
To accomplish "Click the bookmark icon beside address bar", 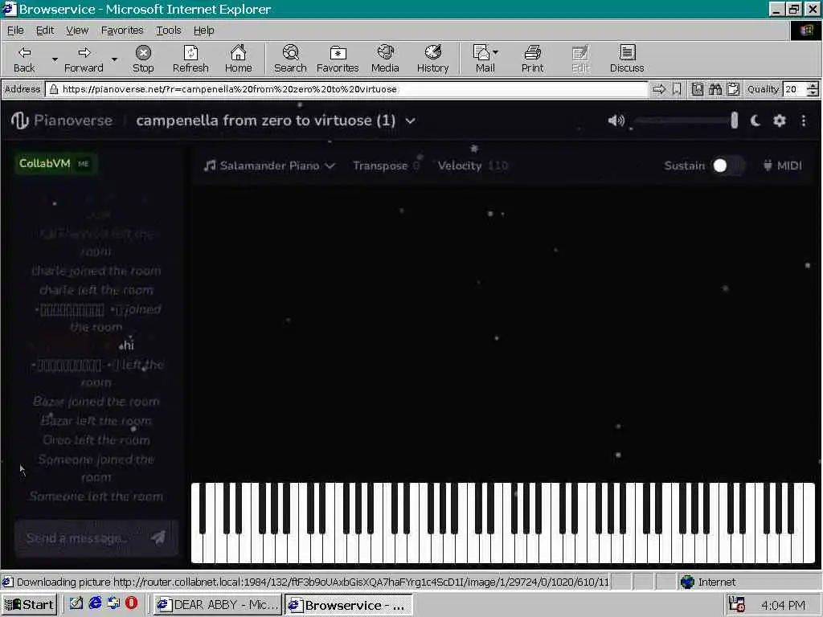I will [677, 89].
